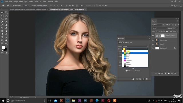The height and width of the screenshot is (103, 183).
Task: Toggle the Auto-Select checkbox
Action: click(x=14, y=5)
